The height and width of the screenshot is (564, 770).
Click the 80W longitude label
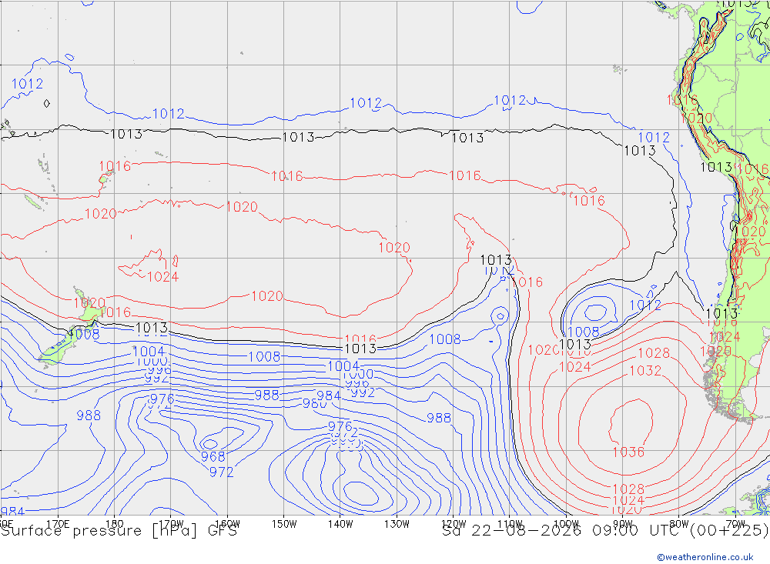[679, 524]
